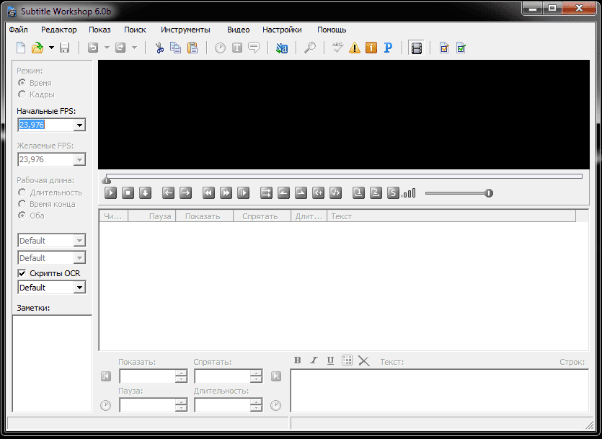Image resolution: width=602 pixels, height=439 pixels.
Task: Click the volume slider handle
Action: click(x=489, y=192)
